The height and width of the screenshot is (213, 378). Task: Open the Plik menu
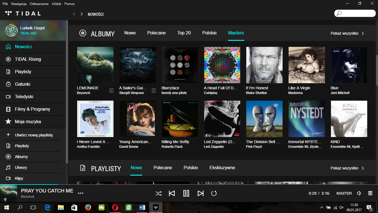[x=5, y=4]
